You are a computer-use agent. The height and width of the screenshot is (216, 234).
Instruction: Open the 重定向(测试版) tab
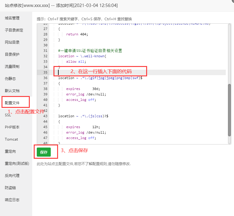point(17,164)
